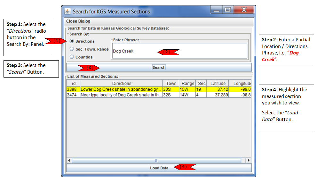Click the Range column header
This screenshot has width=317, height=181.
point(188,83)
